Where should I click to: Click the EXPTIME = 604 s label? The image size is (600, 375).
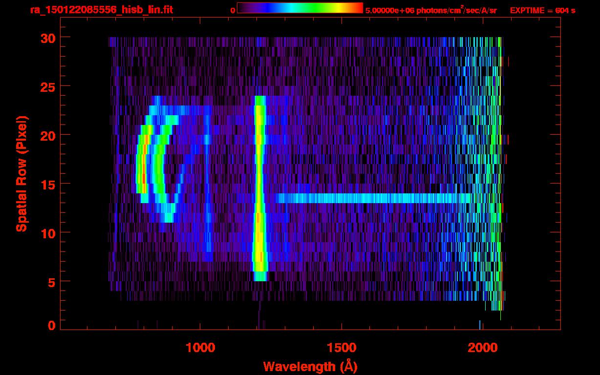pos(542,10)
